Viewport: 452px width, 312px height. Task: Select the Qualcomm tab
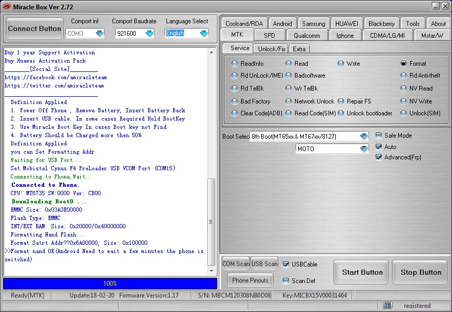click(307, 35)
